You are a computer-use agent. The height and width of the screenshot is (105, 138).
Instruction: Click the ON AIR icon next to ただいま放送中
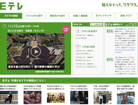pyautogui.click(x=78, y=31)
